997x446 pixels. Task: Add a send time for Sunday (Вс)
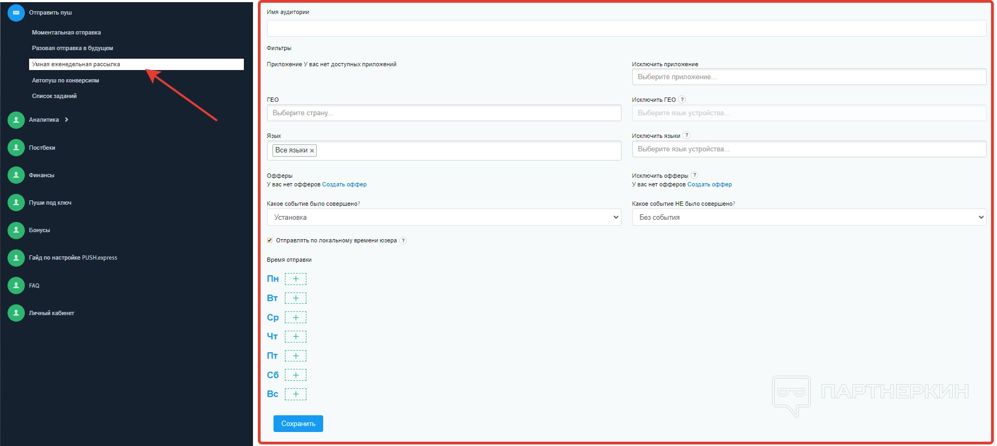[x=296, y=394]
